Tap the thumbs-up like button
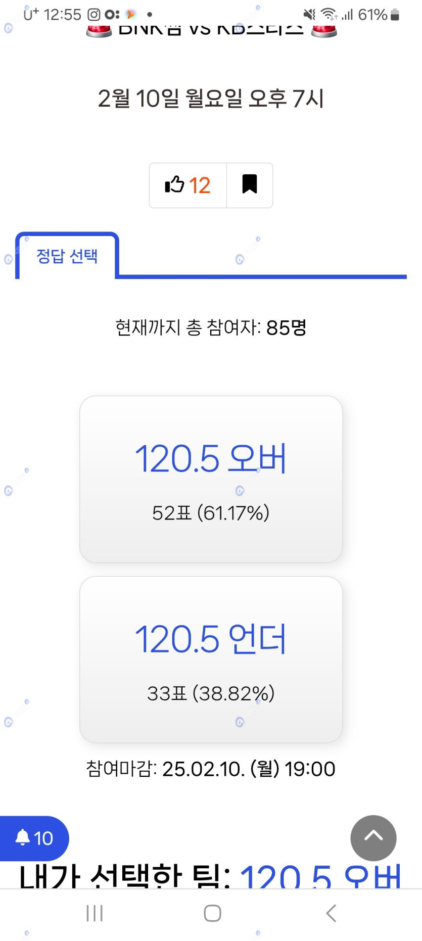 pyautogui.click(x=187, y=185)
